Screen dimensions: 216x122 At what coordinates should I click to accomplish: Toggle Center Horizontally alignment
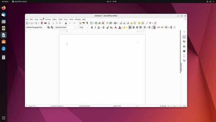(x=134, y=27)
